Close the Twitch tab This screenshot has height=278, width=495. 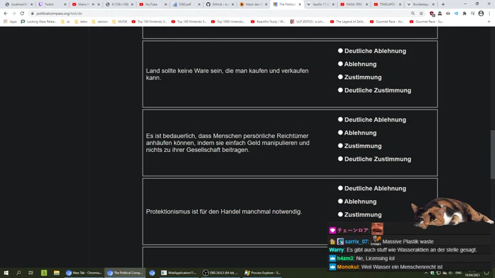pos(65,5)
